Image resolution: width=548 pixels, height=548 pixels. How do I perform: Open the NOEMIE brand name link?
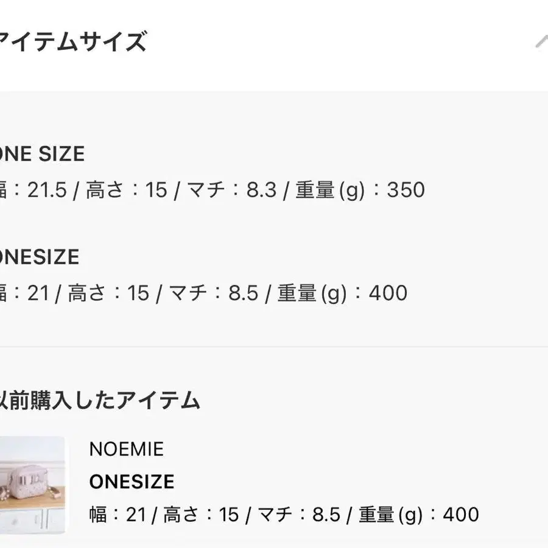[127, 449]
